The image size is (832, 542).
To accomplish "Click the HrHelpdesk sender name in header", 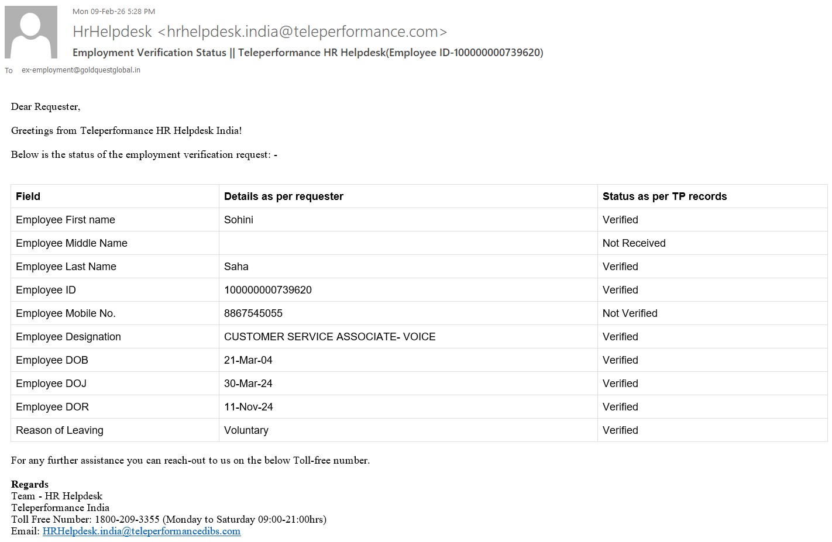I will click(112, 32).
